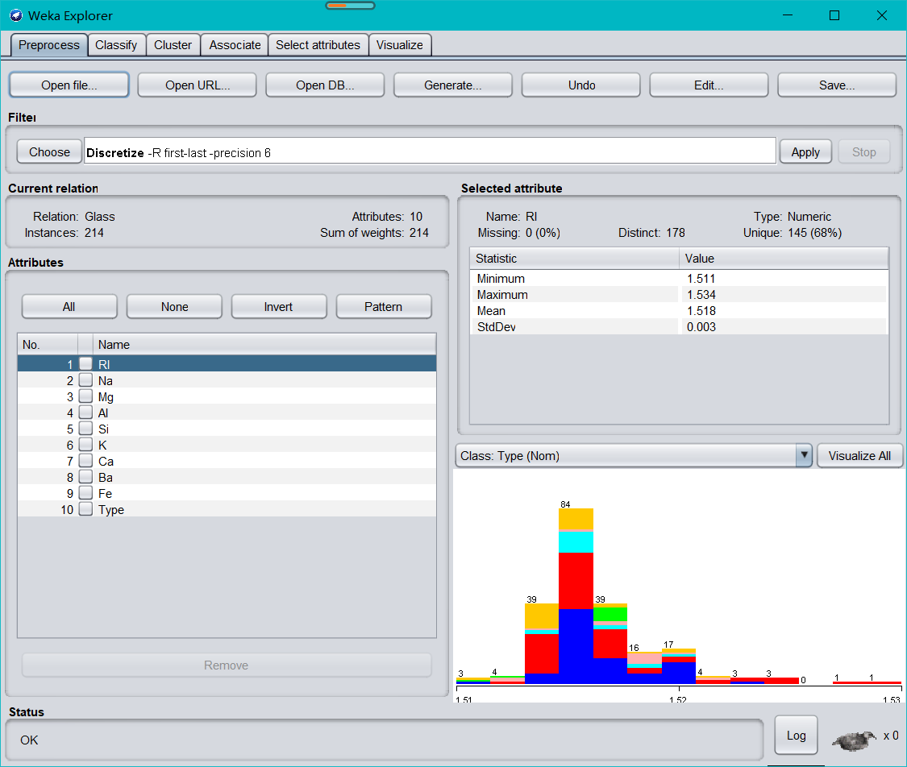Choose a filter with the Choose button

[x=49, y=152]
